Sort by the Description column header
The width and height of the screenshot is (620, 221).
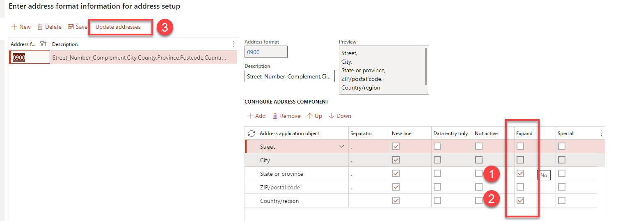point(65,44)
